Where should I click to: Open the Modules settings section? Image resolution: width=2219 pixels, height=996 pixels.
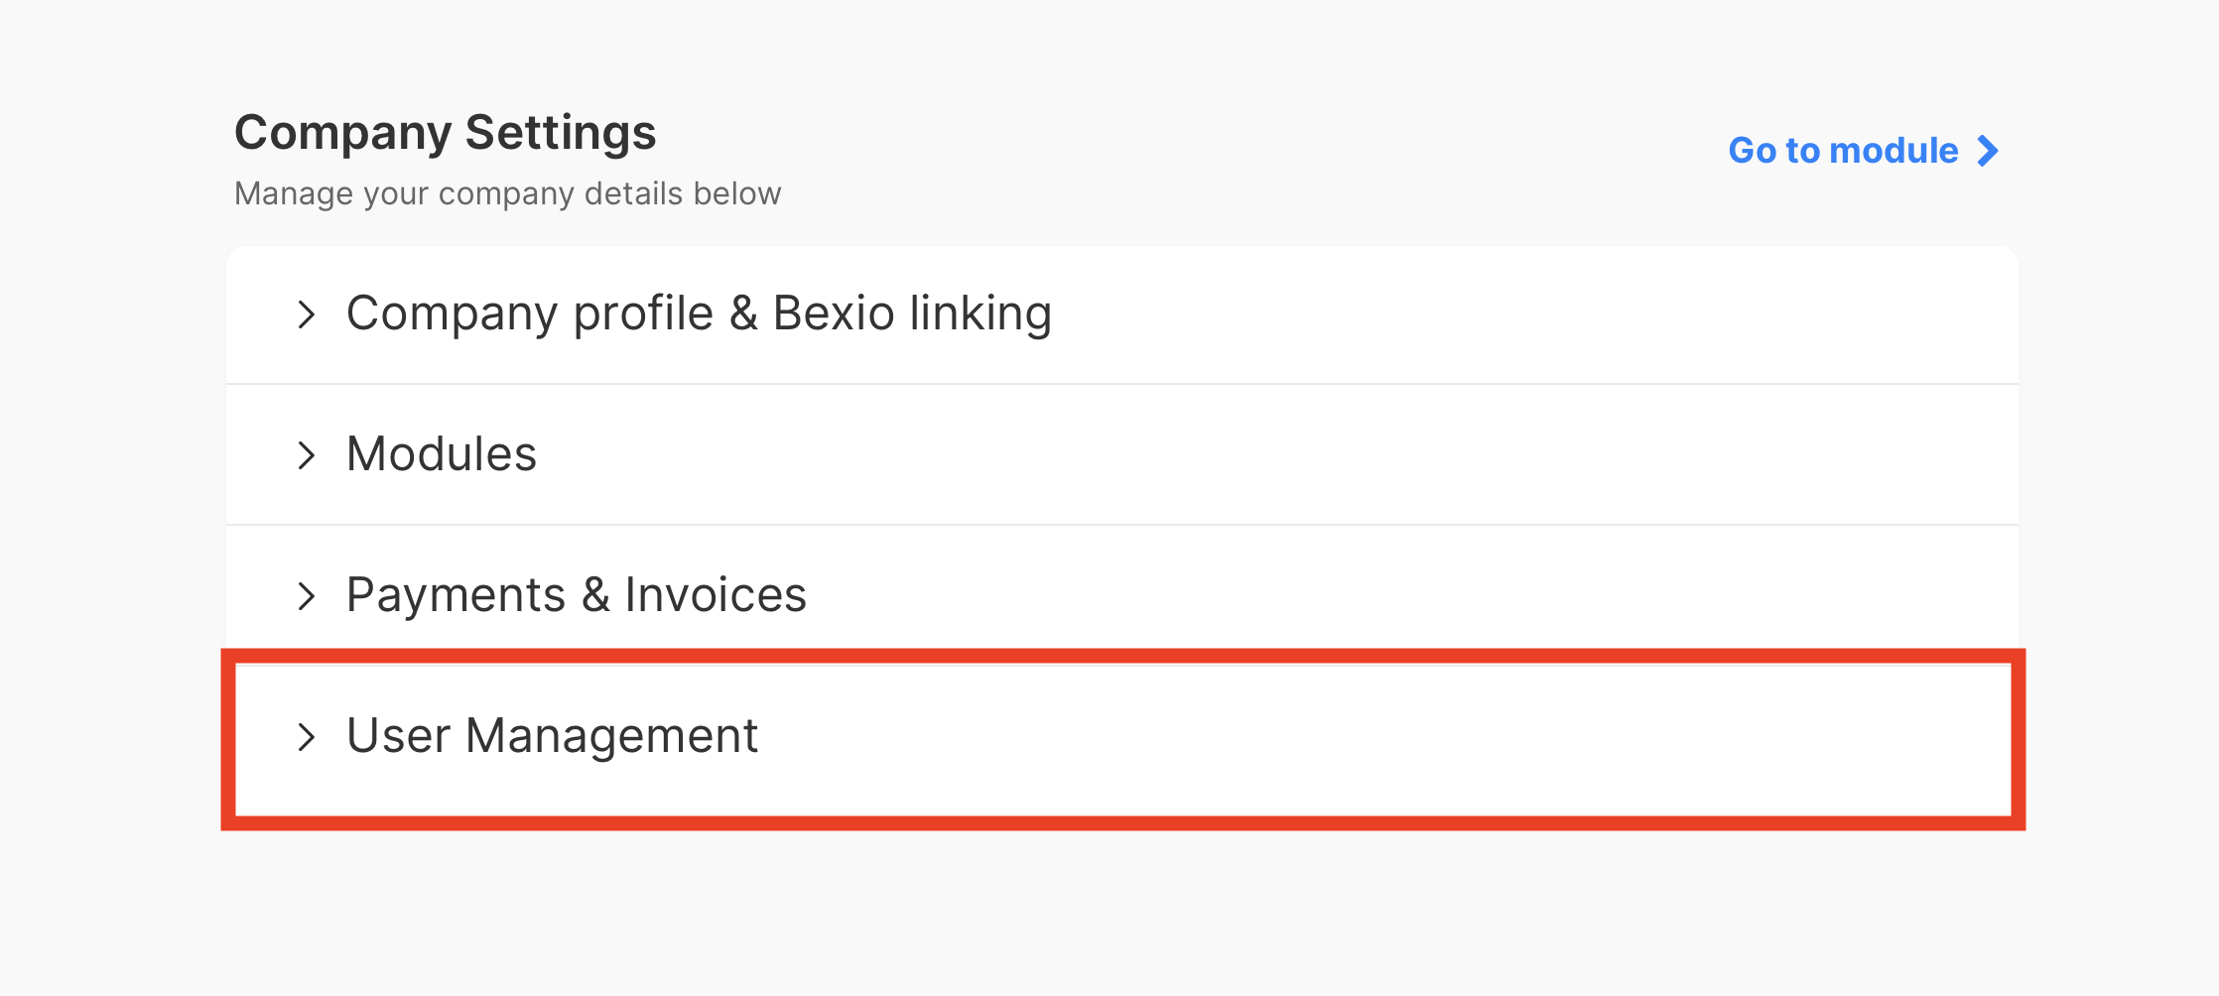pos(442,454)
